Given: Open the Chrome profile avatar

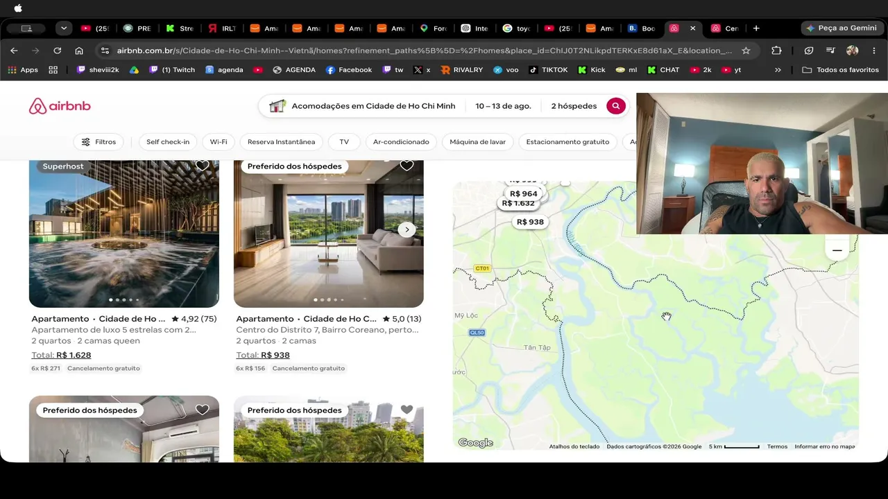Looking at the screenshot, I should [x=853, y=51].
